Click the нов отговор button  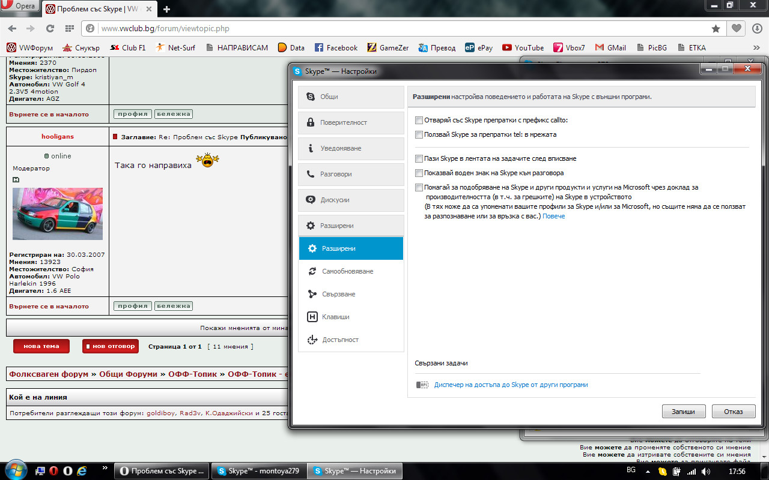tap(110, 346)
